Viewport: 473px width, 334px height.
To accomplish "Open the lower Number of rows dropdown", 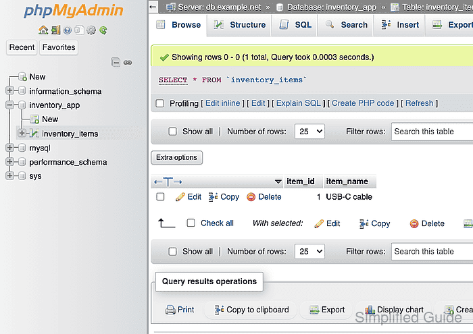I will coord(309,252).
